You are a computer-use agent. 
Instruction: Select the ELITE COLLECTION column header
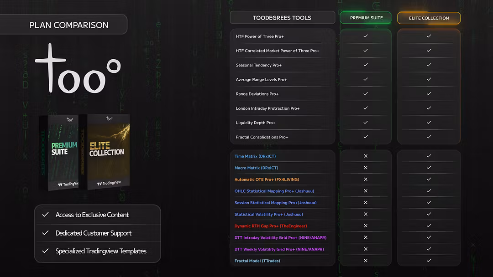(429, 18)
